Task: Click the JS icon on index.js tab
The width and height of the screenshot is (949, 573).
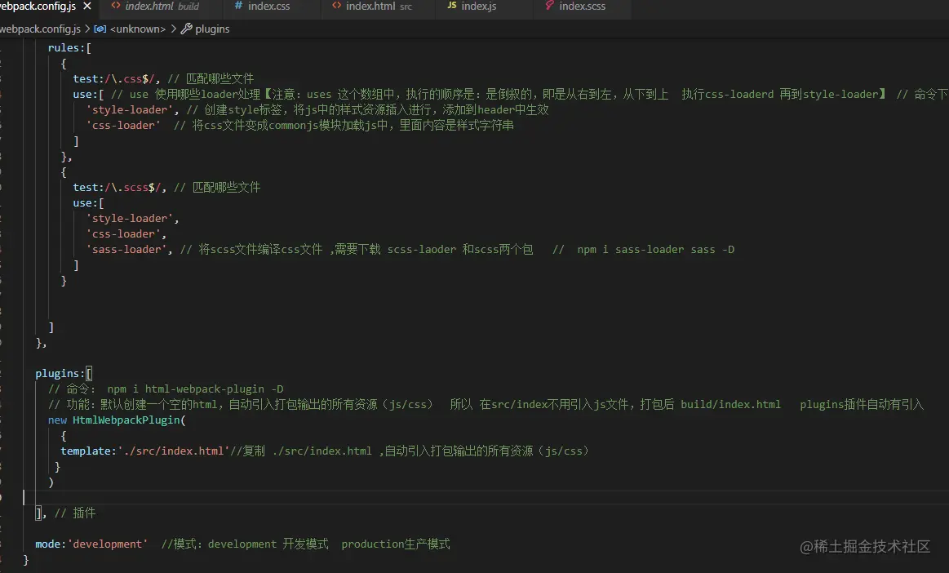Action: pos(451,6)
